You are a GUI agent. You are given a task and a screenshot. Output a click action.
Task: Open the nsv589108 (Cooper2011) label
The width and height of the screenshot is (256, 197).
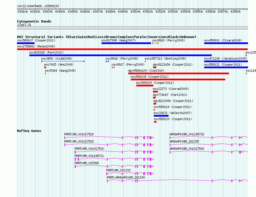[150, 77]
